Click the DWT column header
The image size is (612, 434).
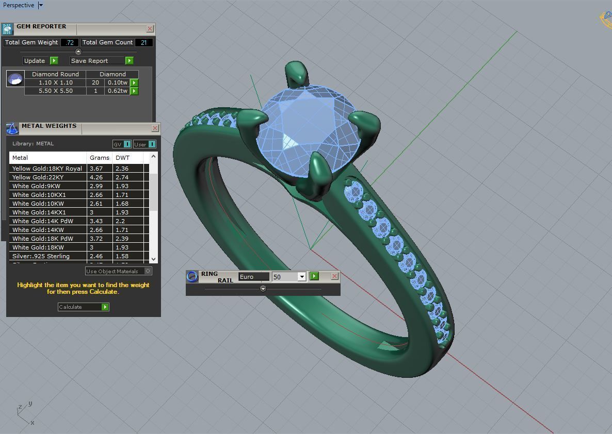pyautogui.click(x=127, y=158)
